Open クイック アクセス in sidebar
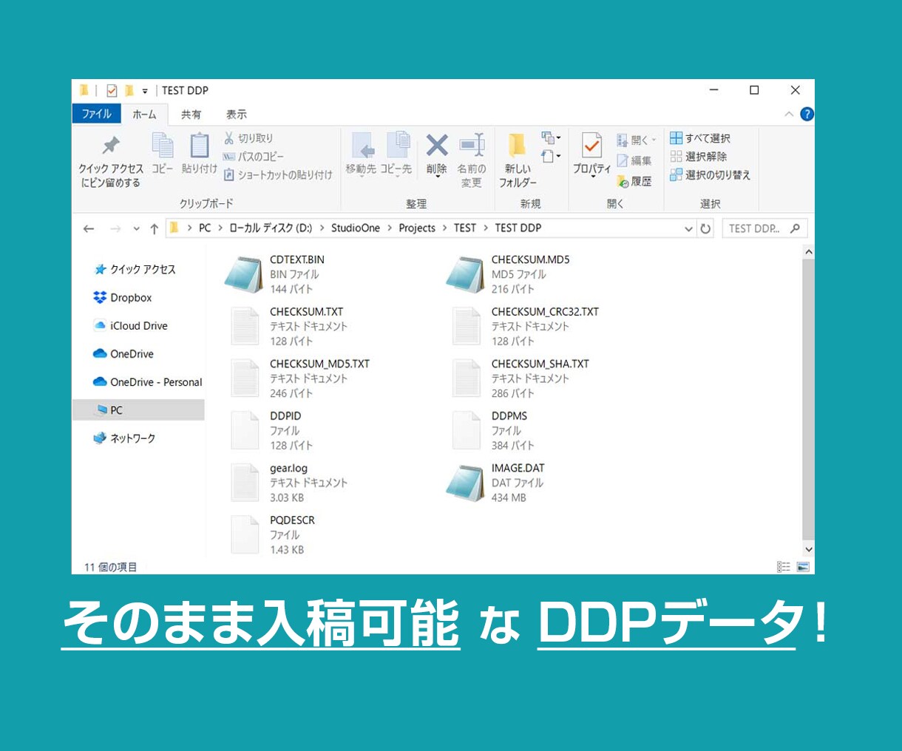Viewport: 902px width, 751px height. click(x=136, y=269)
